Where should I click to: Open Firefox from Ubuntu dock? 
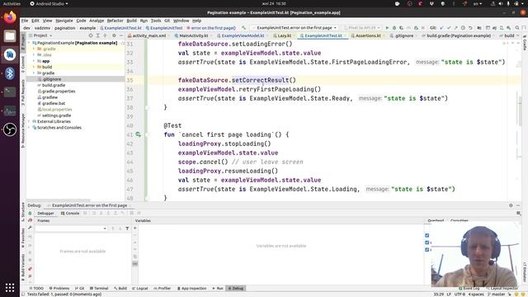pos(10,17)
